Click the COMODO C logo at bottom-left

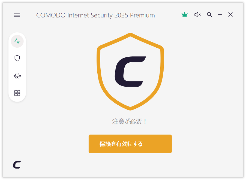(x=17, y=165)
